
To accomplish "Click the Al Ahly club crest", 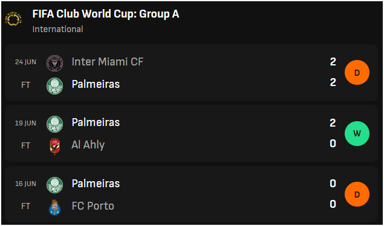I will coord(54,147).
